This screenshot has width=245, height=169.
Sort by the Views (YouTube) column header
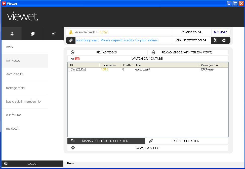[x=210, y=65]
